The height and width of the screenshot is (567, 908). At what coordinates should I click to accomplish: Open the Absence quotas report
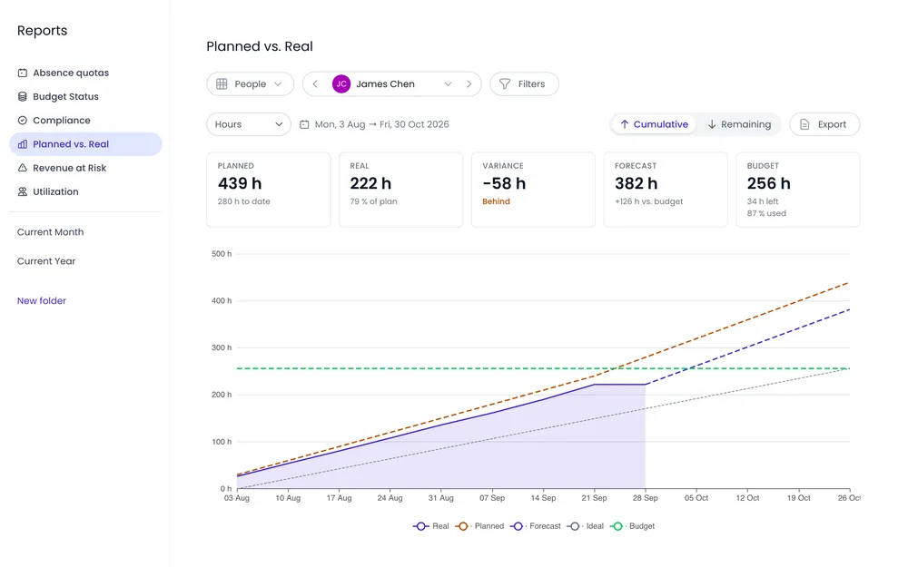pos(85,73)
